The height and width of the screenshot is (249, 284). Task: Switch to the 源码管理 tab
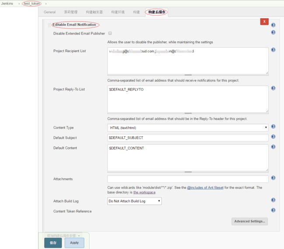(71, 12)
